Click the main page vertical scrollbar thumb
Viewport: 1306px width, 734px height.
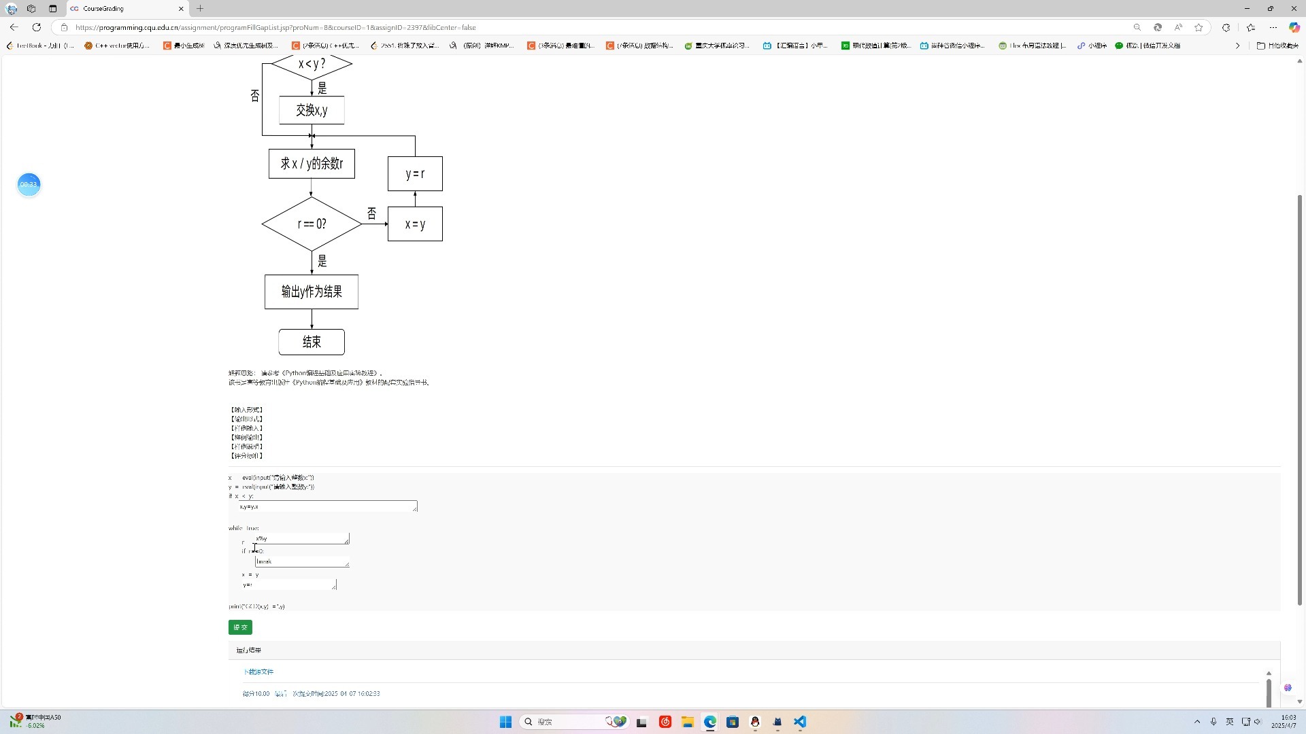tap(1299, 400)
